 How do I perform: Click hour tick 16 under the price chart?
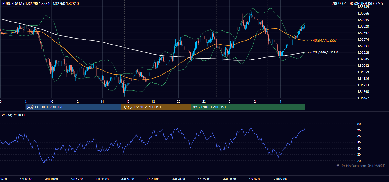pyautogui.click(x=128, y=102)
